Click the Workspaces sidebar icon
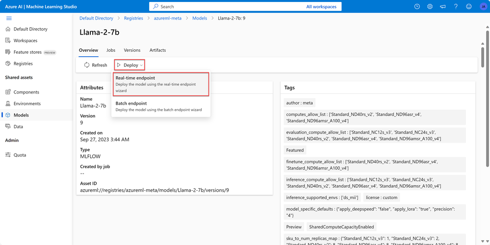 pos(8,41)
